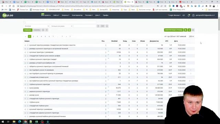Viewport: 220px width, 124px height.
Task: Click query text 'как подобрать кухню по размерам'
Action: tap(42, 70)
